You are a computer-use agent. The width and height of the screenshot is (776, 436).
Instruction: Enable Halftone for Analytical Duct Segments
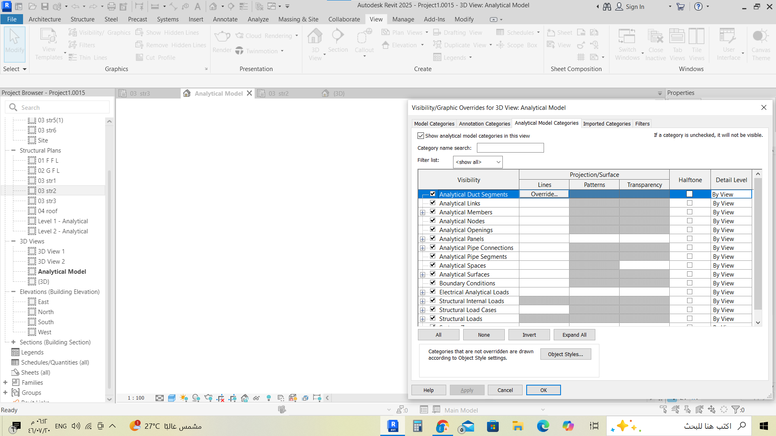coord(690,194)
